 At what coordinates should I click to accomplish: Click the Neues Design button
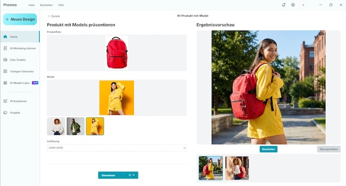coord(20,20)
